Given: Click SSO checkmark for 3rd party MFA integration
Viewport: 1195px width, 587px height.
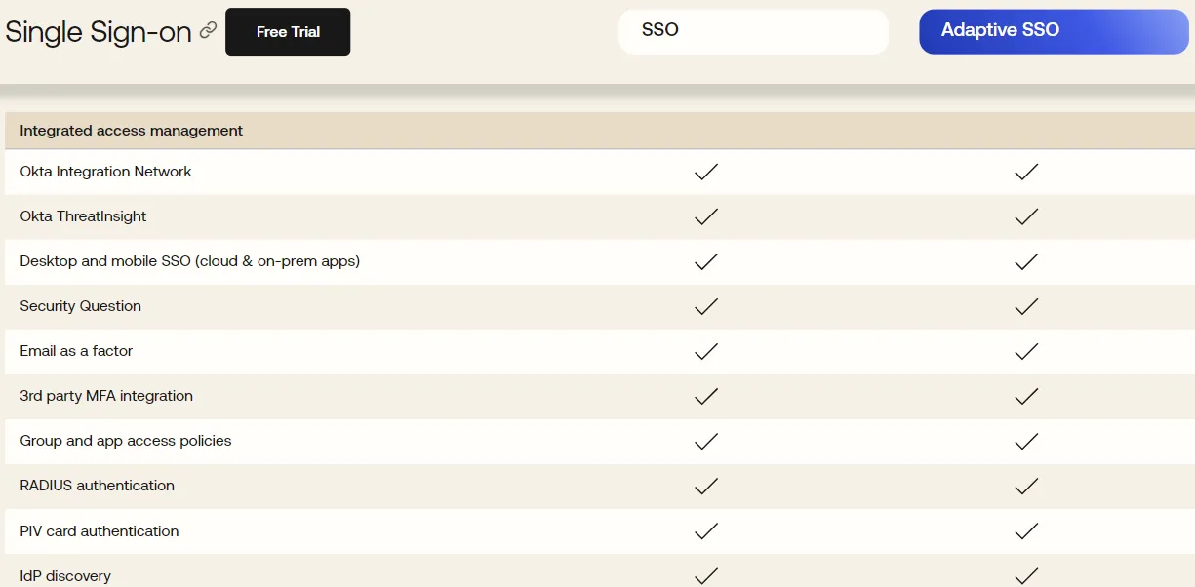Looking at the screenshot, I should pyautogui.click(x=706, y=396).
